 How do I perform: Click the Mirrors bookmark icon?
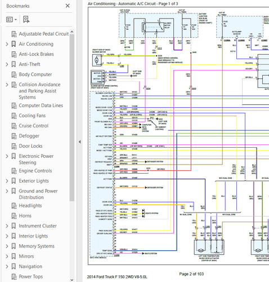[x=14, y=257]
